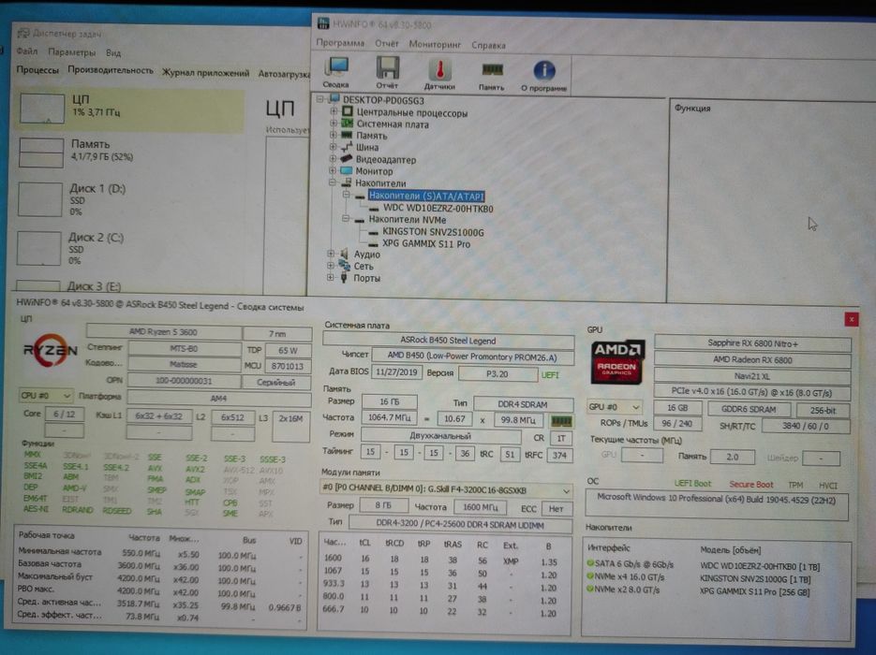Image resolution: width=876 pixels, height=655 pixels.
Task: Click the Отчёт floppy disk toolbar icon
Action: [x=387, y=73]
